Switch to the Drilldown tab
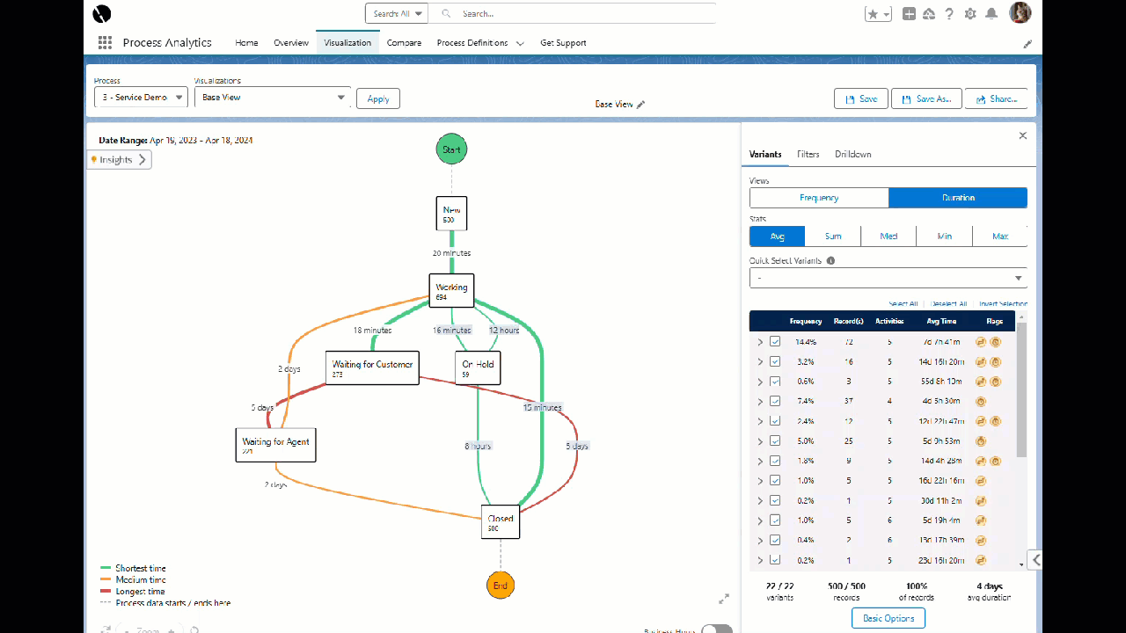1126x633 pixels. tap(852, 155)
